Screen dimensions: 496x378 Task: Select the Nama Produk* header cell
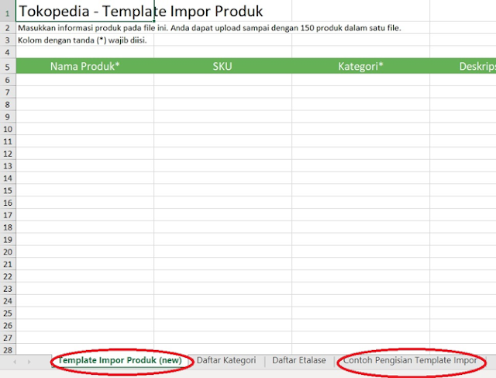pos(84,66)
